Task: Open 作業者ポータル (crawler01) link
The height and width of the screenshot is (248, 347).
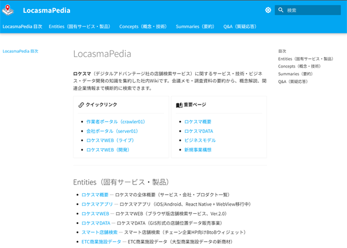Action: point(116,122)
